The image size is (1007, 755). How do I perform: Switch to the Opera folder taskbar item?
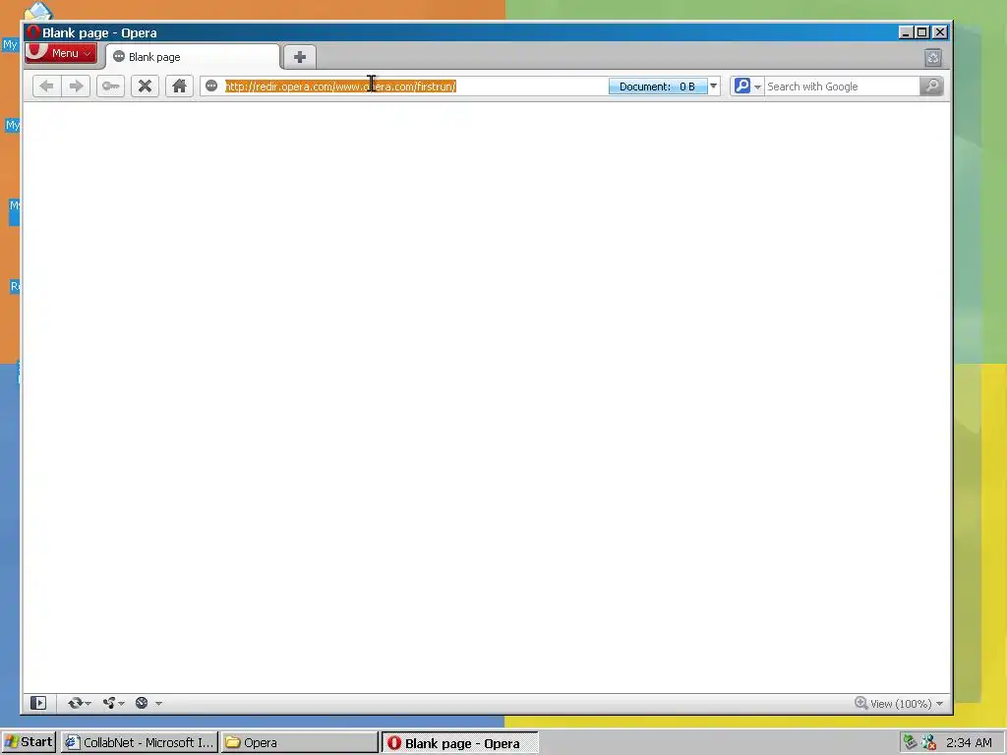pos(299,743)
